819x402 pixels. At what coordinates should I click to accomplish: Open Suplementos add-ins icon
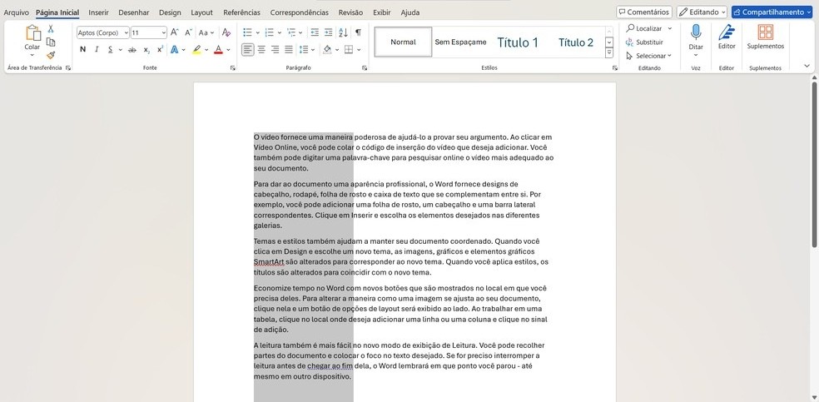[x=766, y=32]
